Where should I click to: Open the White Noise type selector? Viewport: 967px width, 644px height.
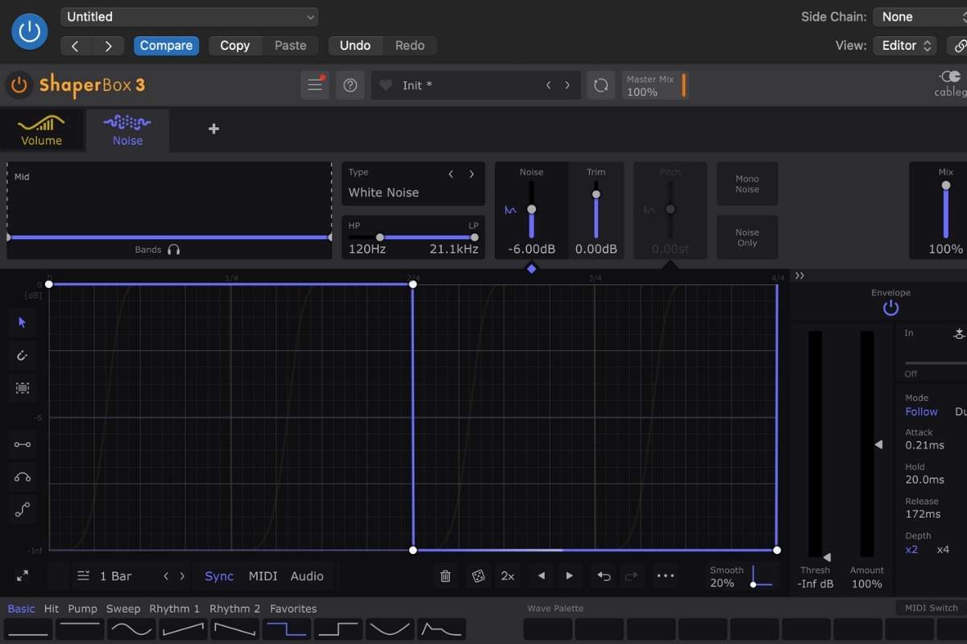(x=384, y=192)
